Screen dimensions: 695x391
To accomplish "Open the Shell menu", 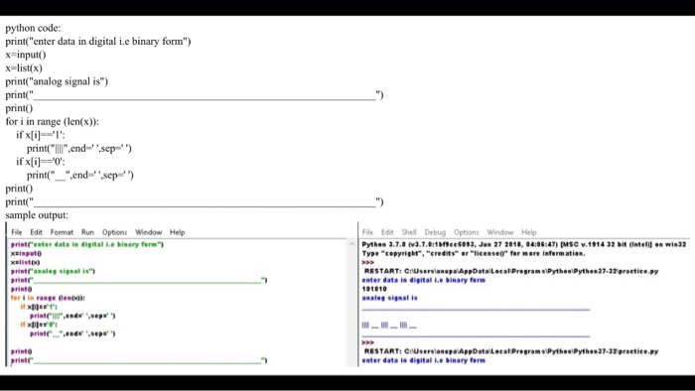I will point(409,232).
